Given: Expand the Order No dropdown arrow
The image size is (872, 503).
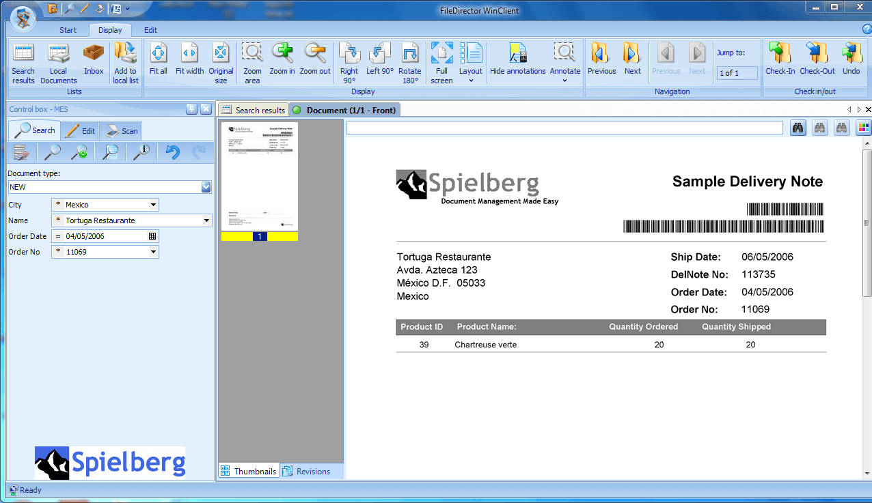Looking at the screenshot, I should pyautogui.click(x=154, y=252).
